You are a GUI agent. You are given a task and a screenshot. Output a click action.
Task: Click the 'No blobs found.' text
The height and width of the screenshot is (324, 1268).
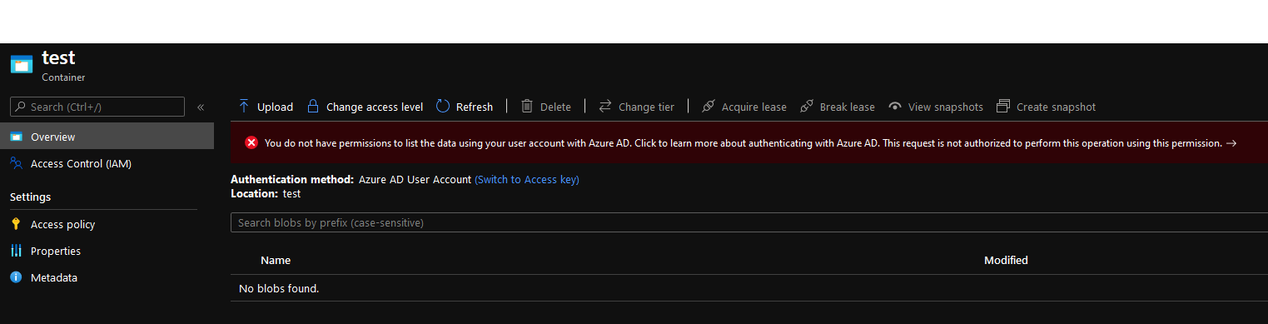point(279,288)
